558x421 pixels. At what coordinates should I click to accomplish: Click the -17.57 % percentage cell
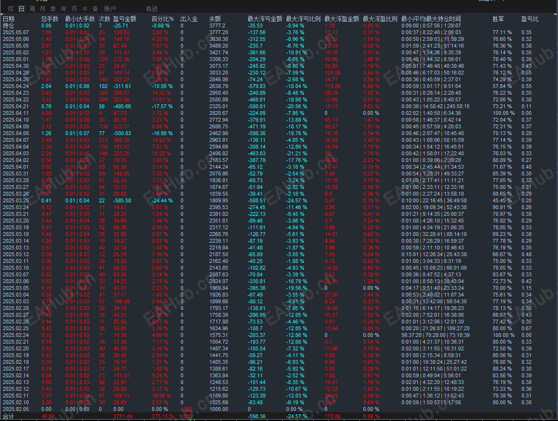pos(162,107)
